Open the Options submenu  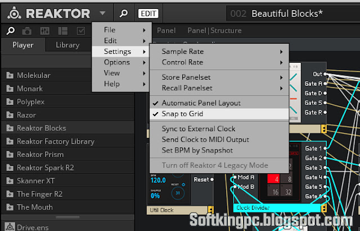coord(121,62)
